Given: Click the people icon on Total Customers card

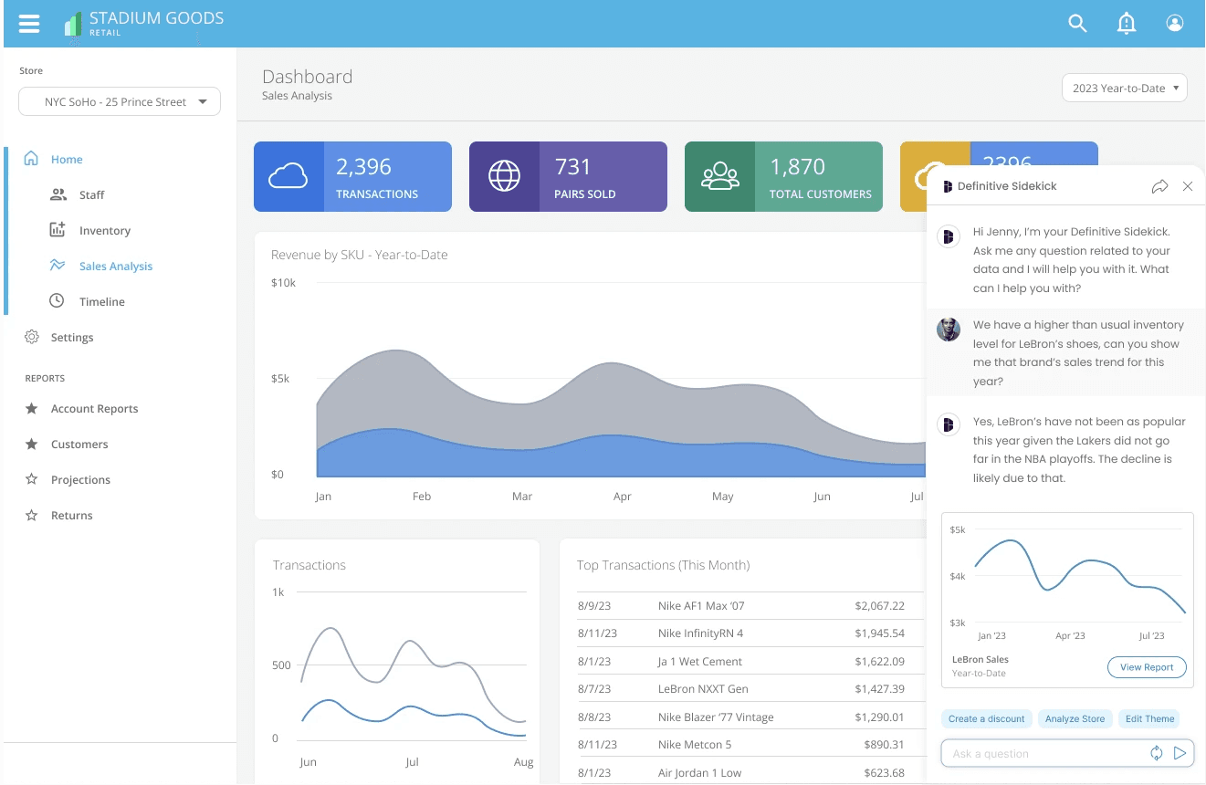Looking at the screenshot, I should pyautogui.click(x=719, y=176).
